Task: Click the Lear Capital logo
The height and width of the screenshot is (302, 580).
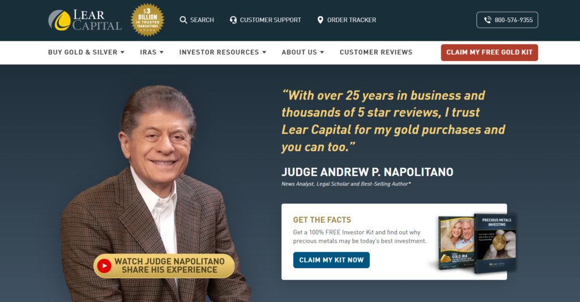Action: click(x=85, y=20)
